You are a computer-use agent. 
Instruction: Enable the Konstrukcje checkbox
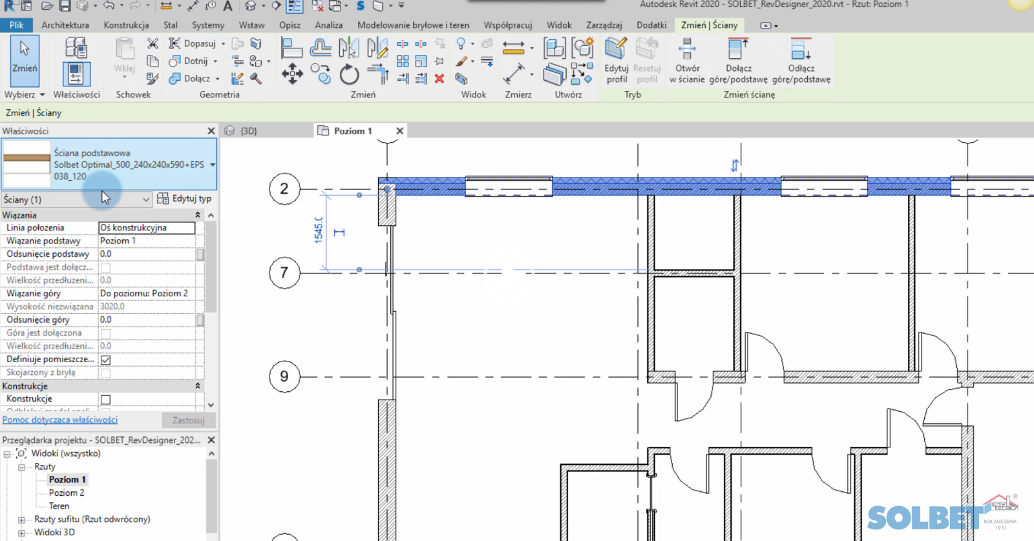pos(106,400)
